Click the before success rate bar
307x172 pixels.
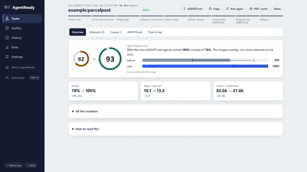205,60
